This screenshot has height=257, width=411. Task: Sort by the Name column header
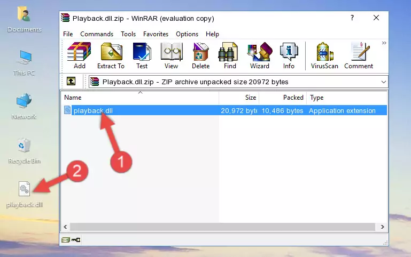[140, 98]
